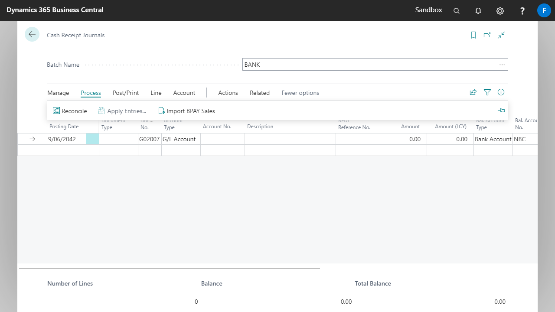
Task: Toggle the filter pane icon
Action: [x=487, y=92]
